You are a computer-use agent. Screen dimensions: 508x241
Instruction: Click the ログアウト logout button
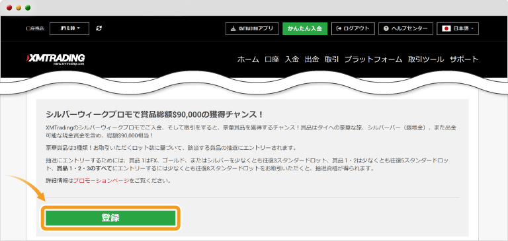353,28
